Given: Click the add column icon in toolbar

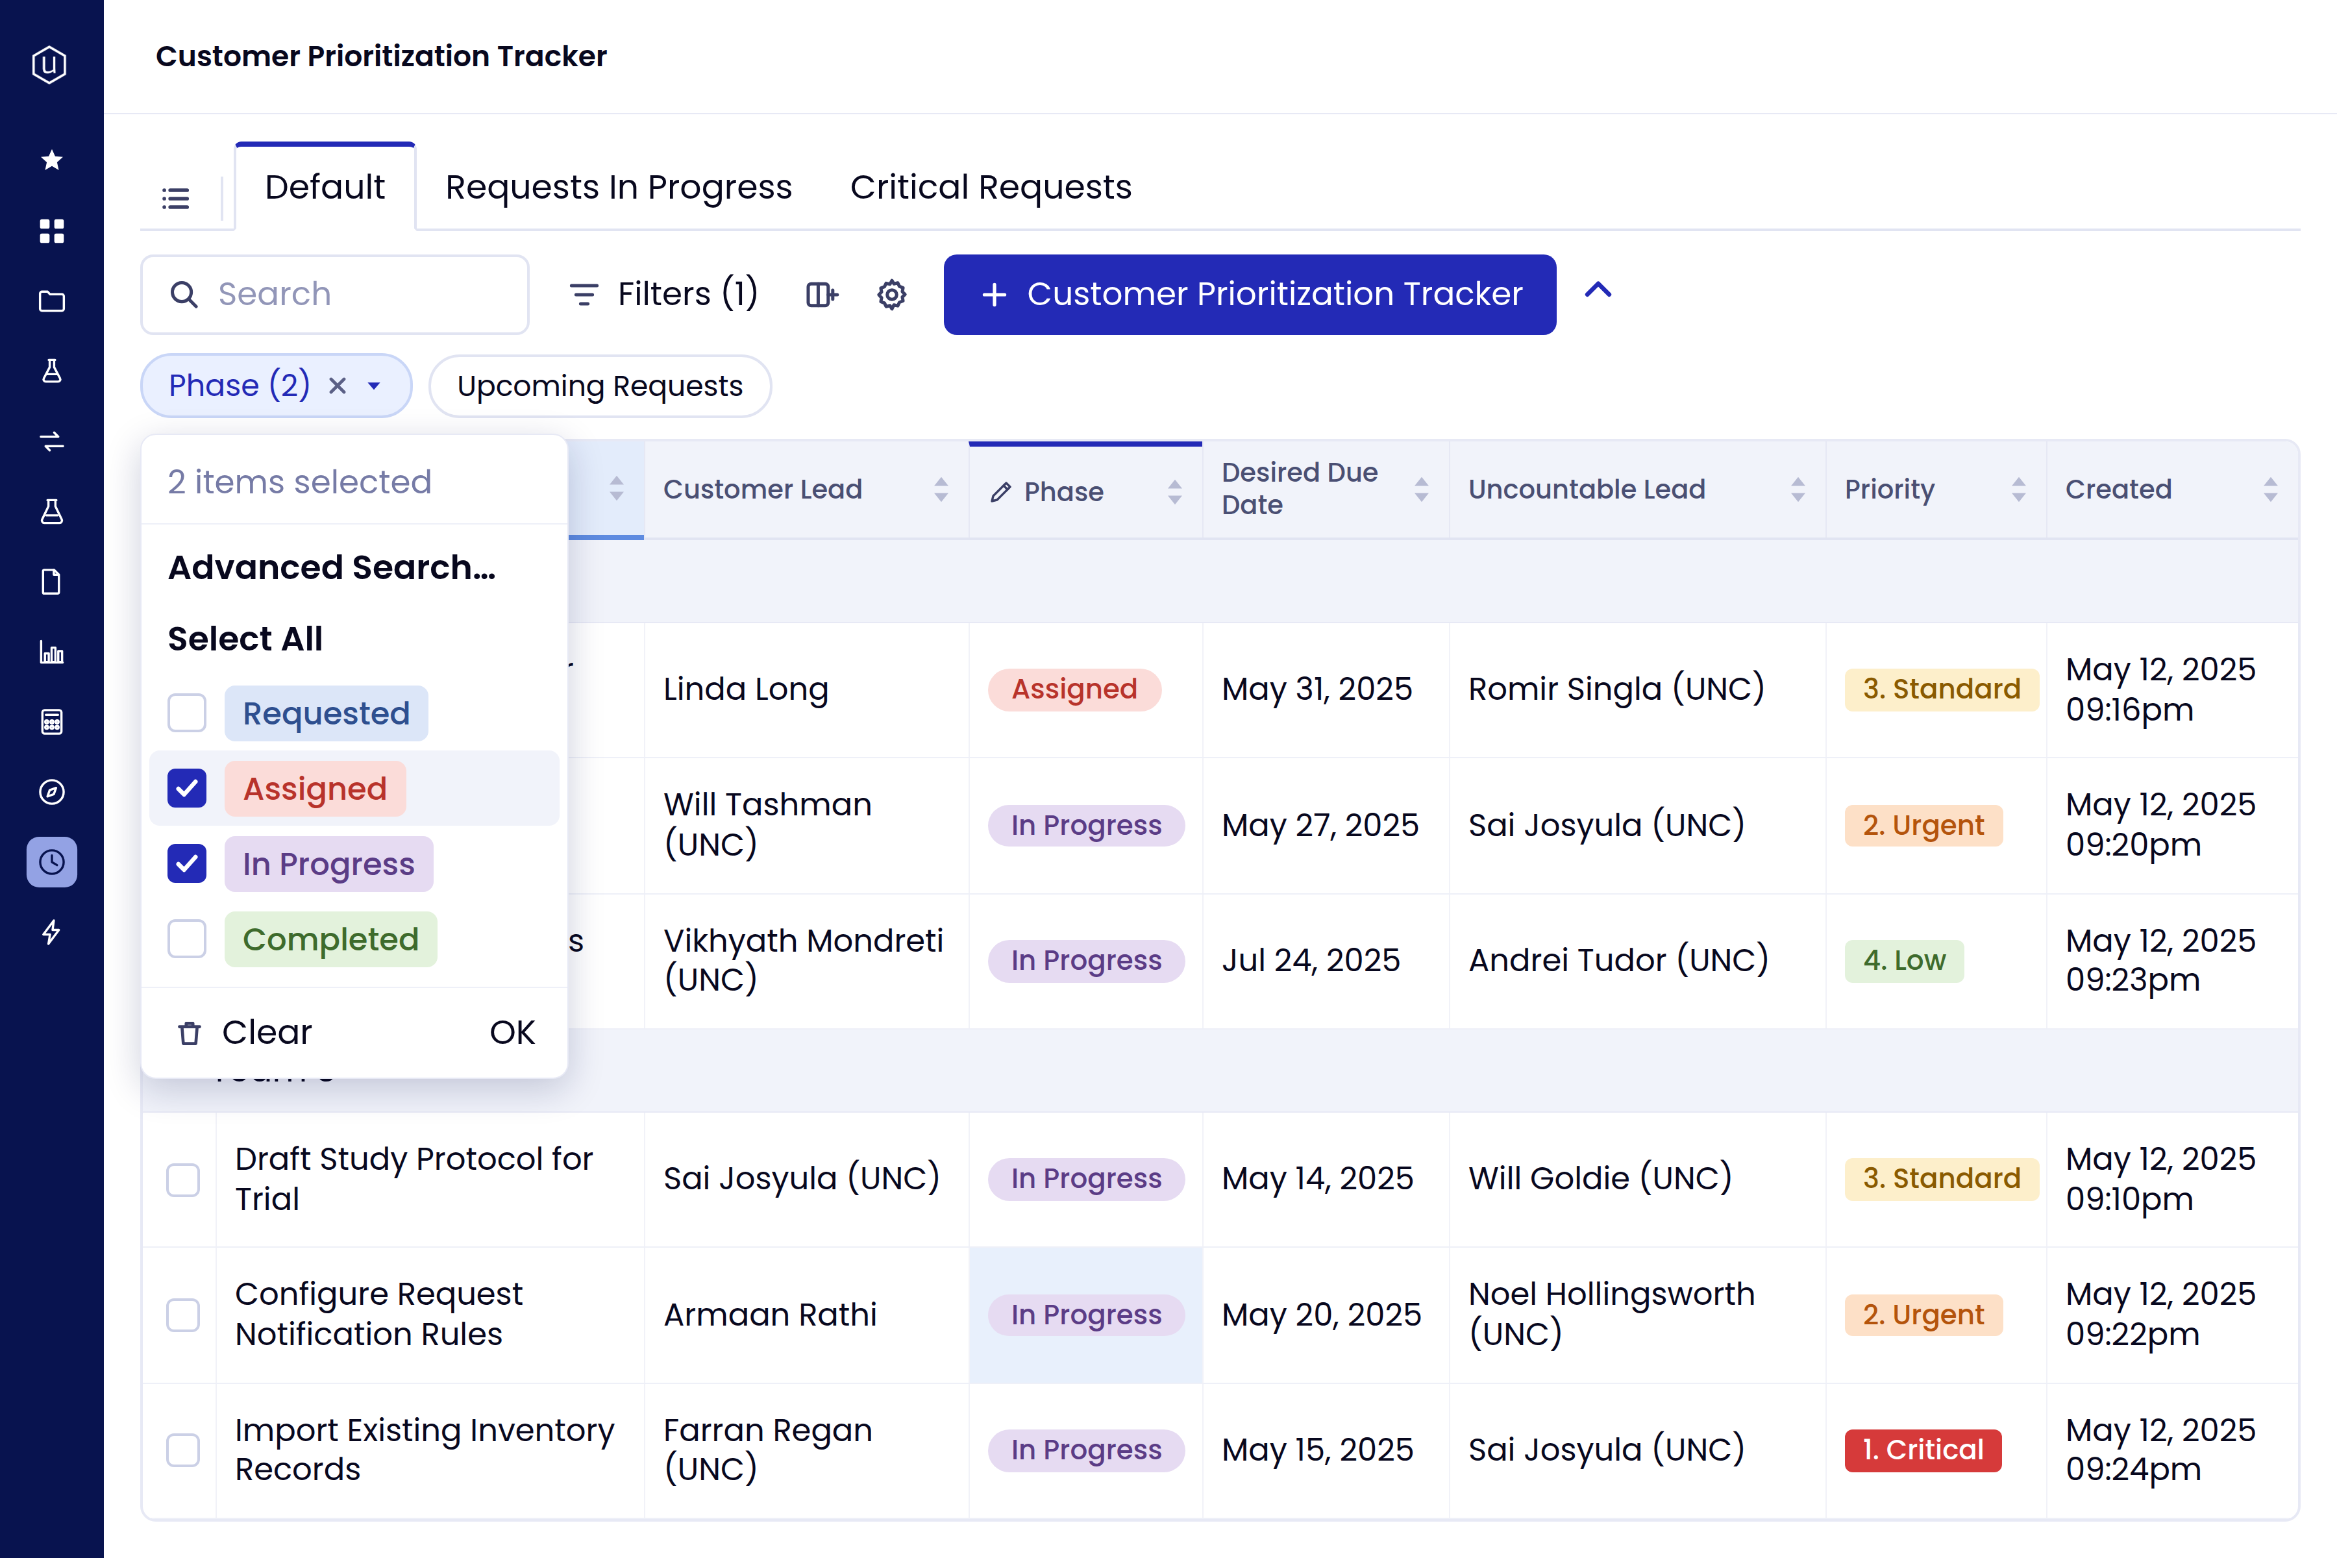Looking at the screenshot, I should pyautogui.click(x=821, y=294).
